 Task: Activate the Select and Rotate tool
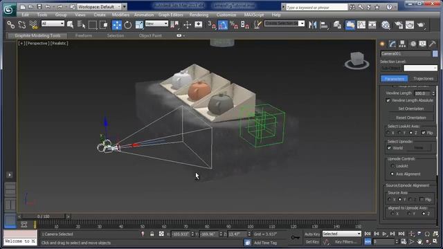point(127,25)
